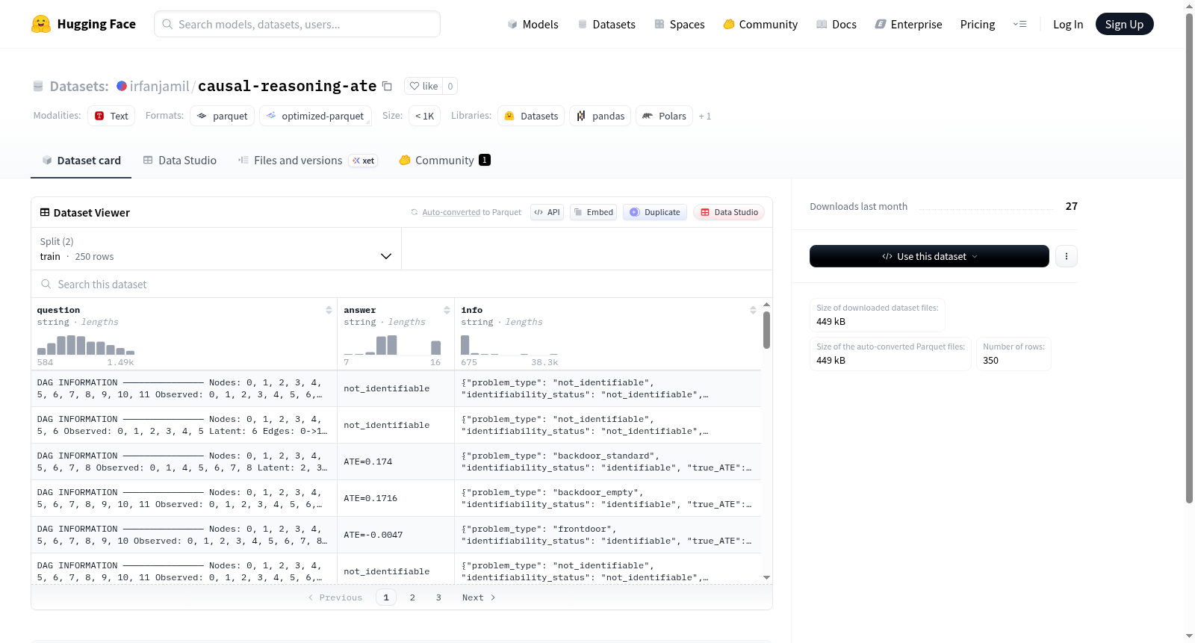Copy dataset name with the copy icon

coord(387,86)
